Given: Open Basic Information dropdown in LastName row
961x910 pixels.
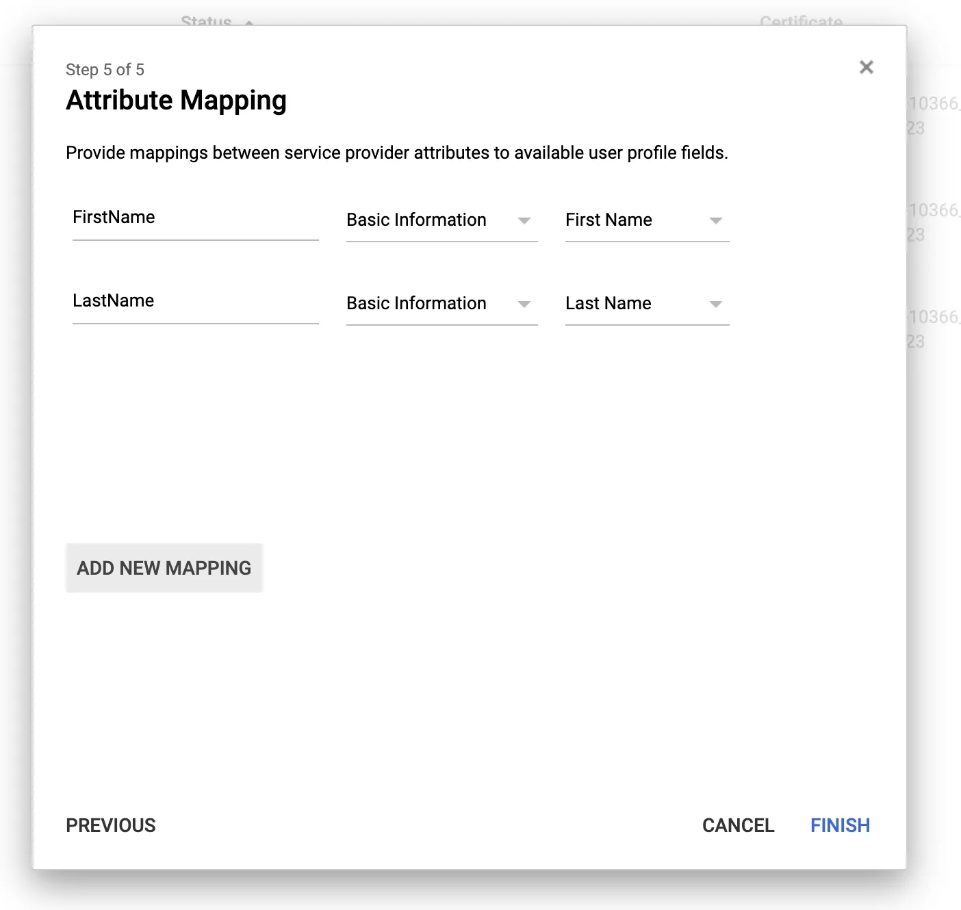Looking at the screenshot, I should (x=430, y=304).
